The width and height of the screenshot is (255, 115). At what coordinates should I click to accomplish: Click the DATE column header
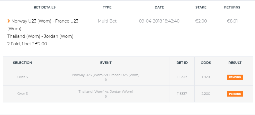[159, 7]
